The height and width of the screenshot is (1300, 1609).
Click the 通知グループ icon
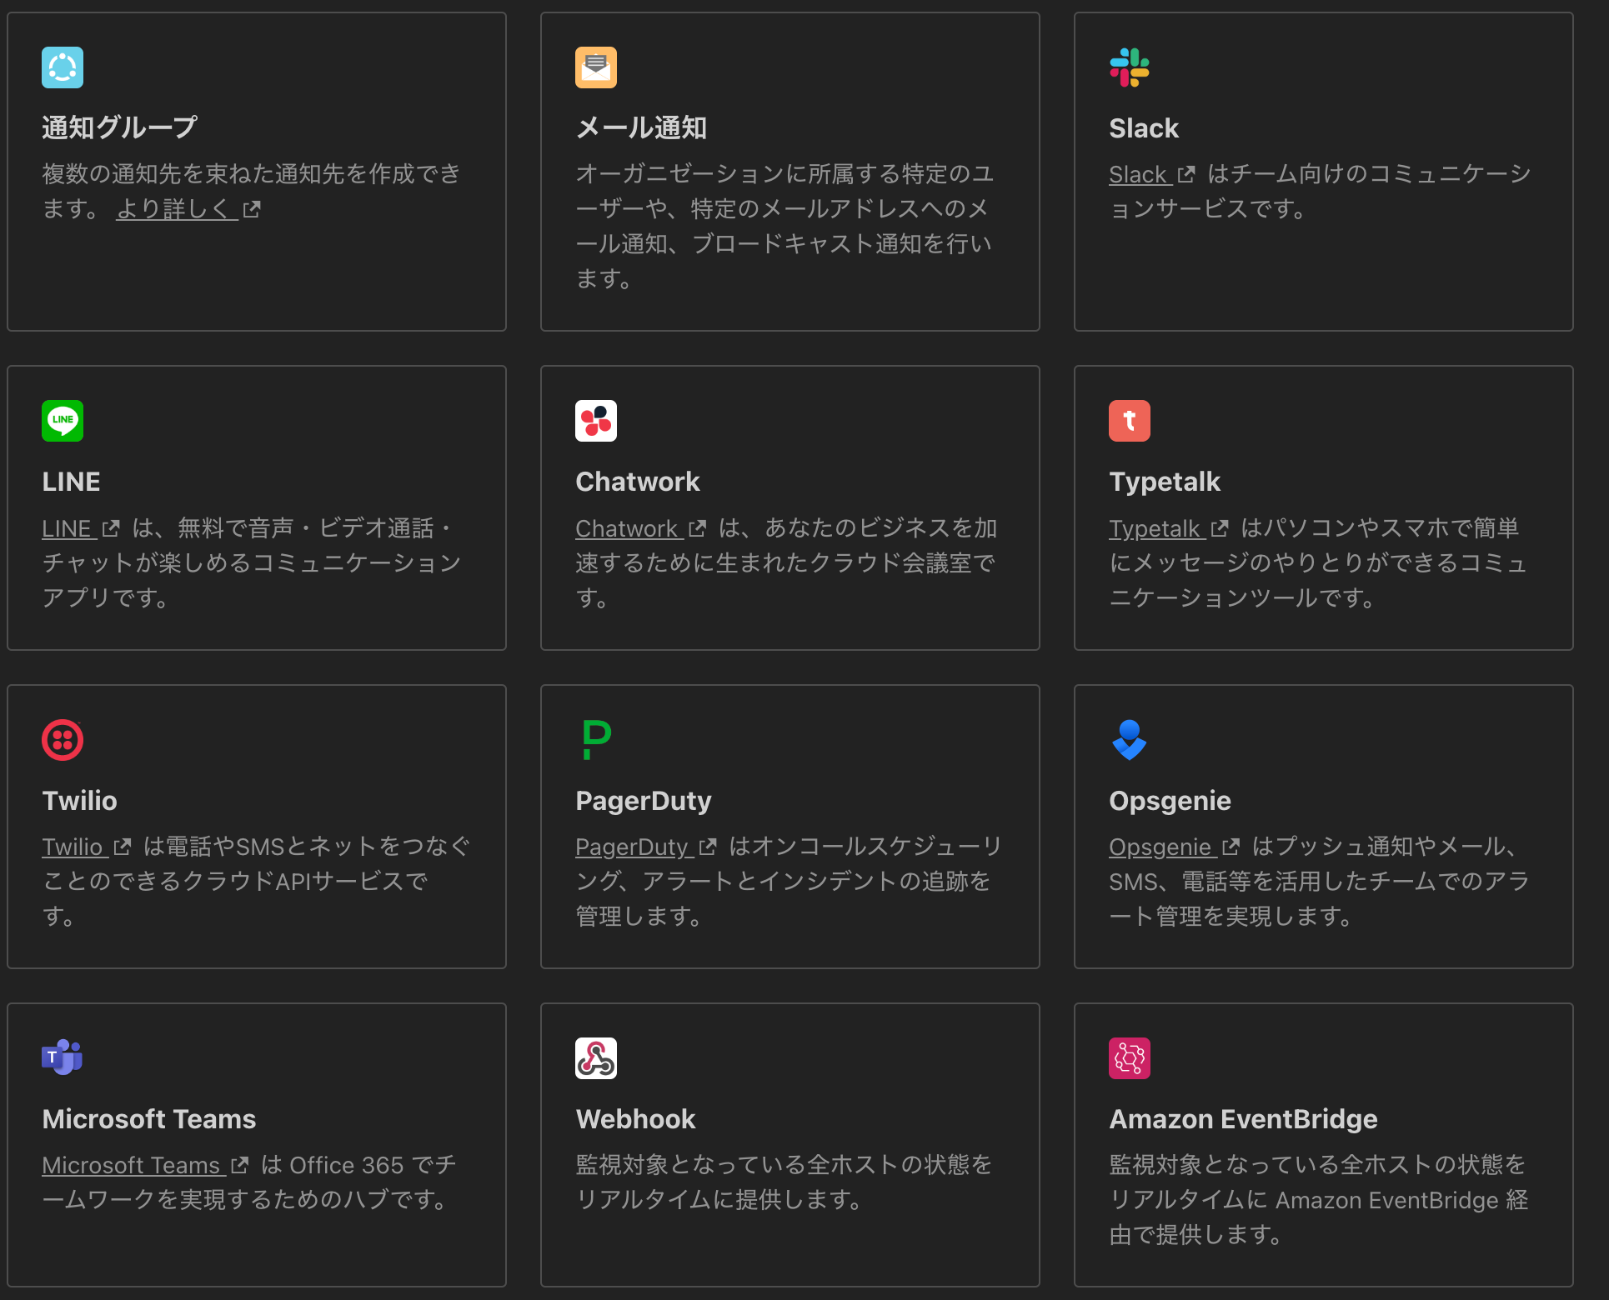(62, 67)
